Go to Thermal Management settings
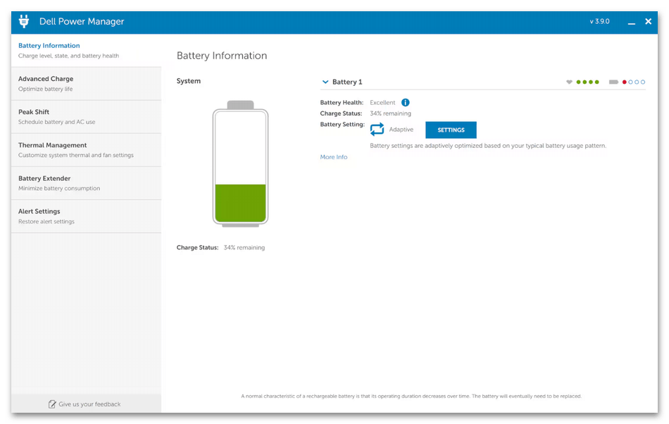The image size is (669, 424). [86, 150]
